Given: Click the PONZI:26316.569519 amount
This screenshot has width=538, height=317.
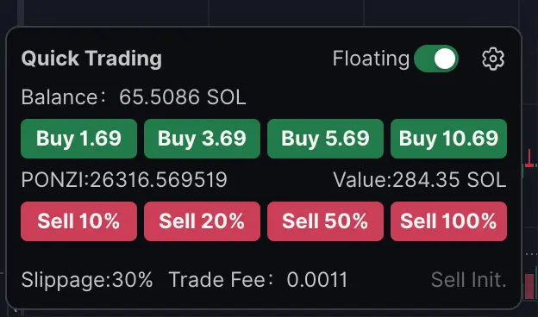Looking at the screenshot, I should [124, 179].
